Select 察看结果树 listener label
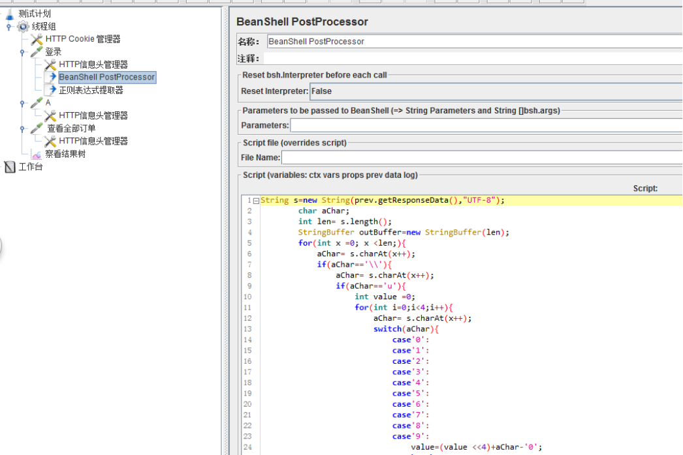Image resolution: width=683 pixels, height=455 pixels. (65, 154)
